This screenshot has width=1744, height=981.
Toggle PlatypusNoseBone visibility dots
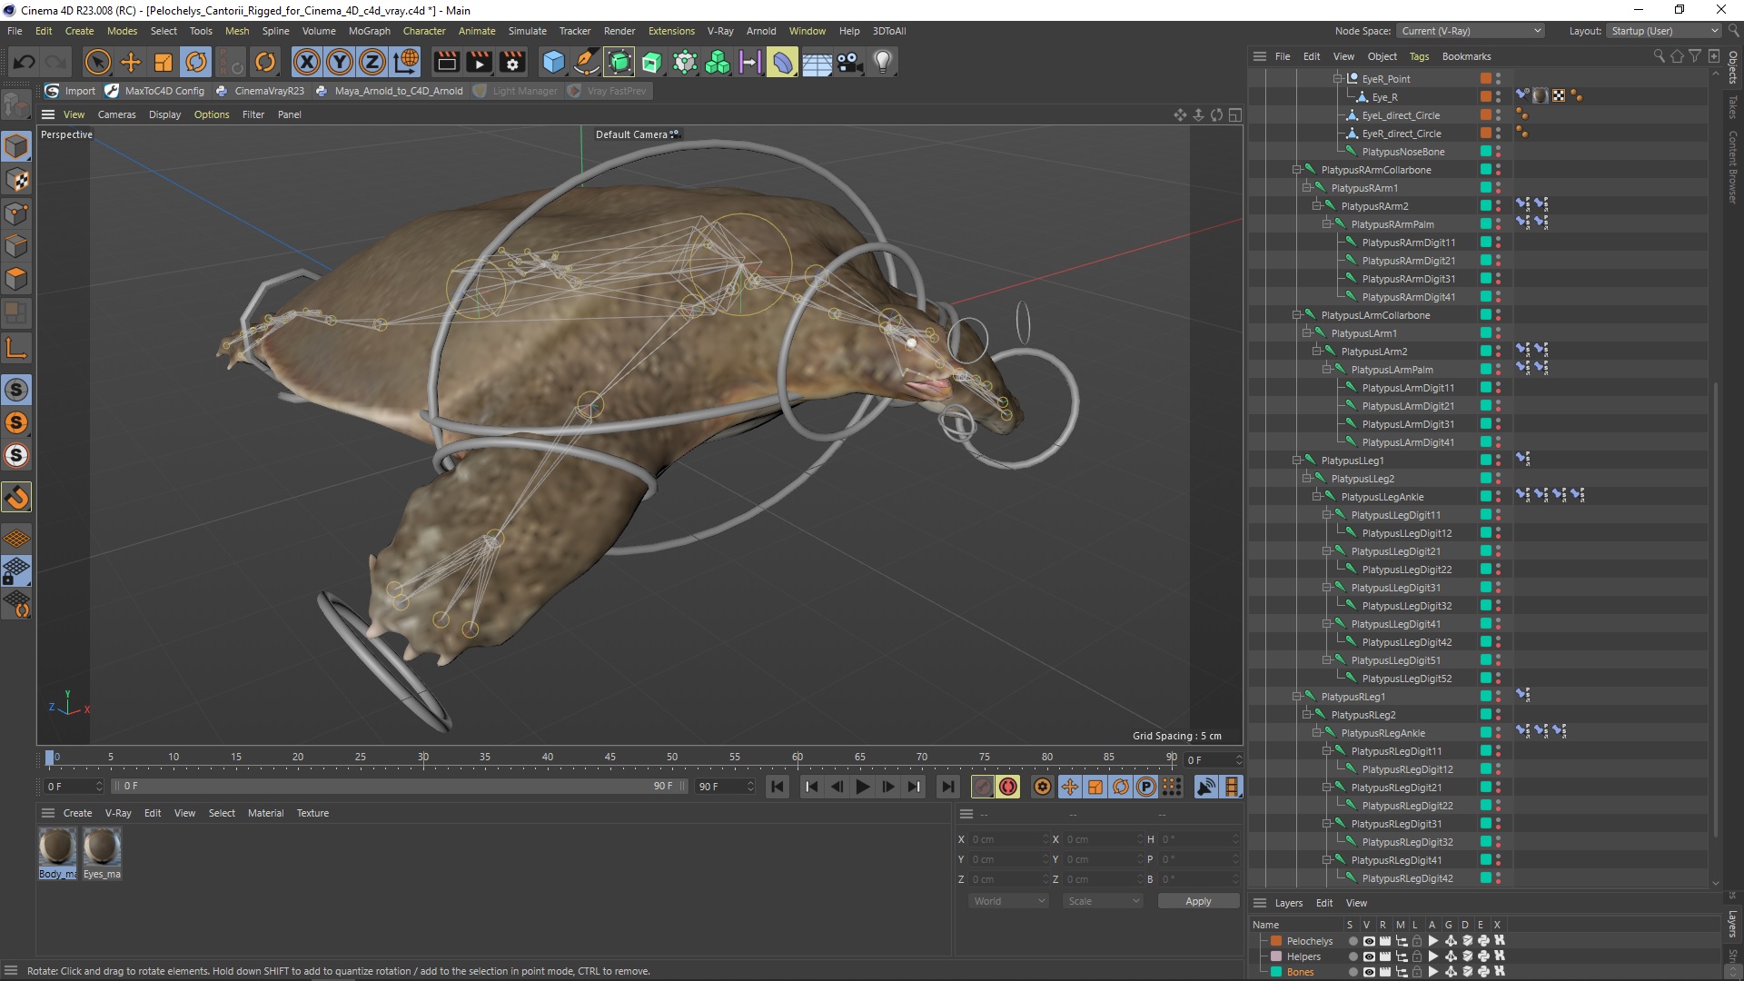(x=1498, y=152)
